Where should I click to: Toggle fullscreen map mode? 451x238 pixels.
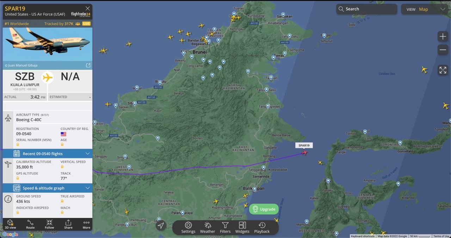[x=443, y=70]
